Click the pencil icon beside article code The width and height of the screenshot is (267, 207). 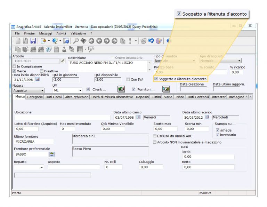click(x=63, y=61)
